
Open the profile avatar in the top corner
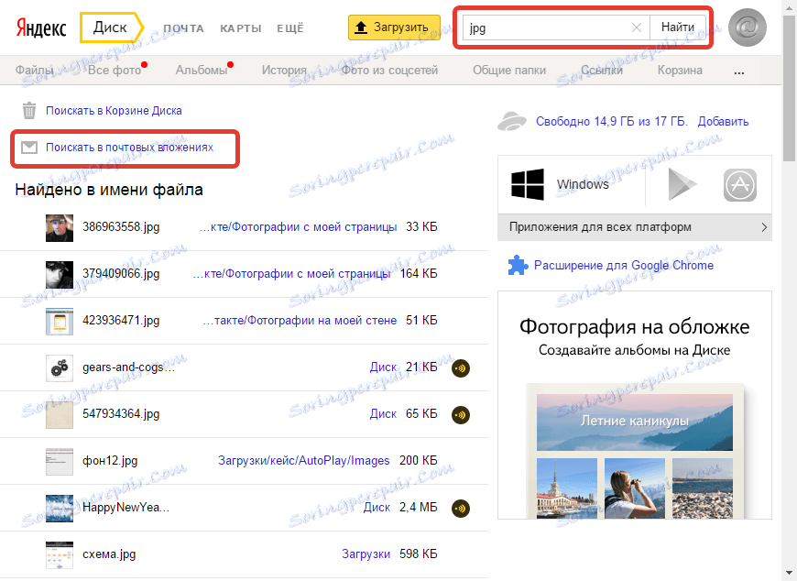[x=748, y=27]
